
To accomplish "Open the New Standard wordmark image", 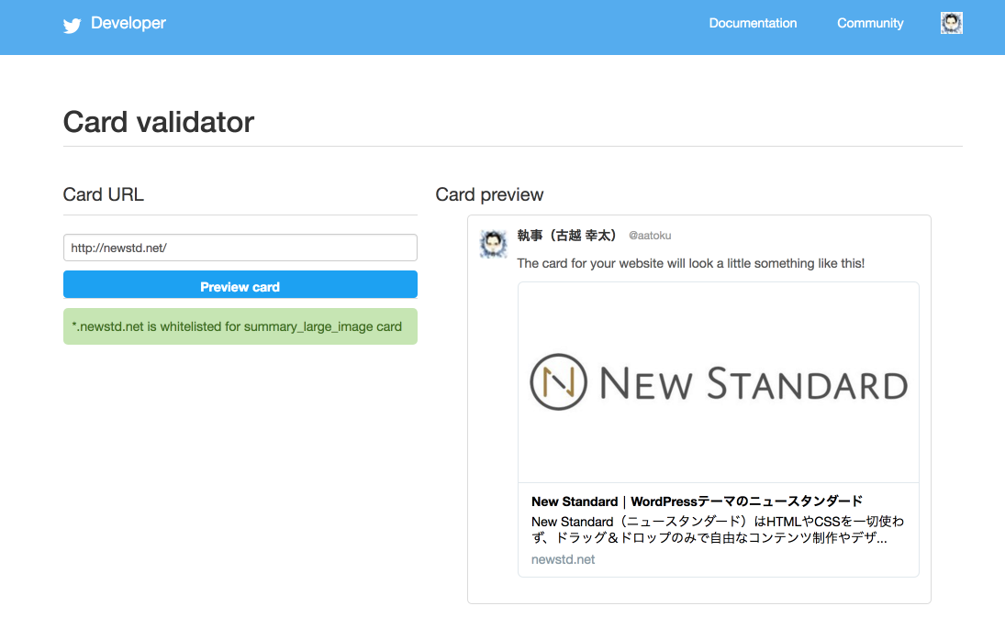I will pos(753,383).
